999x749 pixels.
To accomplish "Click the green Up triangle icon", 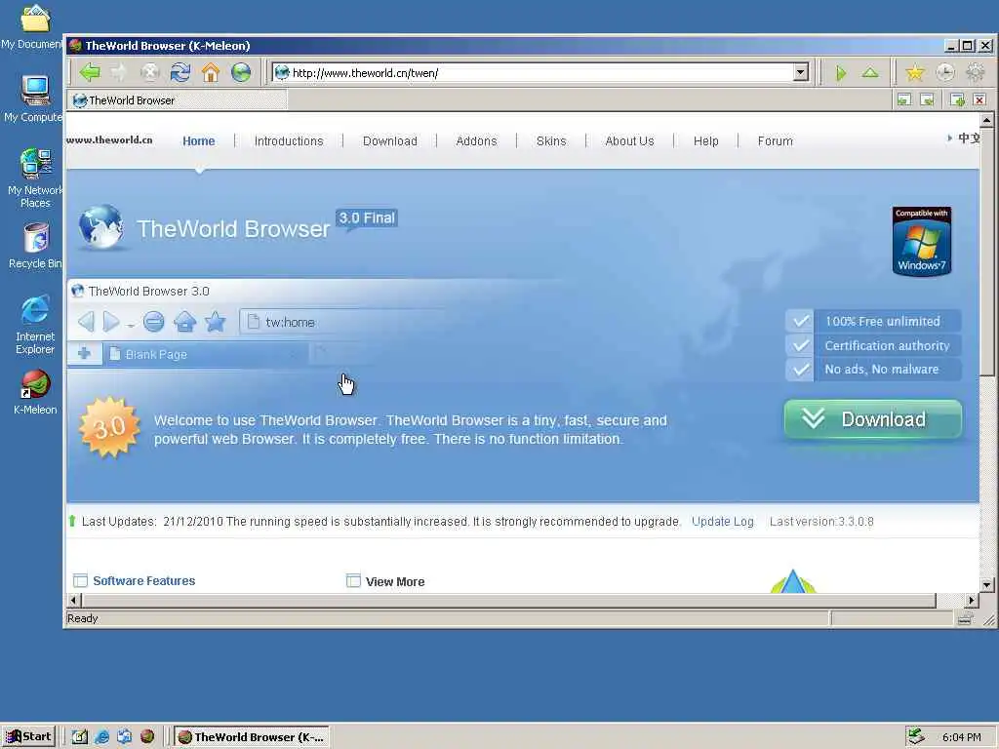I will coord(870,72).
